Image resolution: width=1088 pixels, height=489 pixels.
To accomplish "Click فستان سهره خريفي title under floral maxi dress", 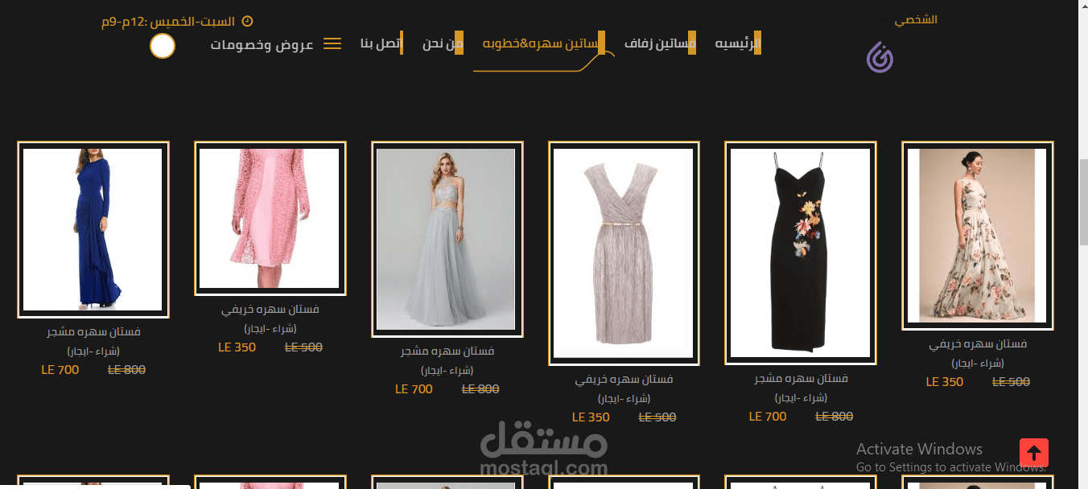I will click(978, 343).
